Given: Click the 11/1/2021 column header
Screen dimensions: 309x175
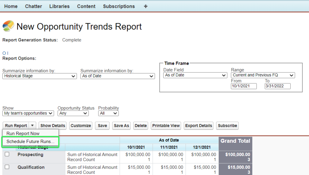Looking at the screenshot, I should coord(169,147).
